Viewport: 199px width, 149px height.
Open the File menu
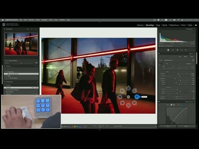21,20
